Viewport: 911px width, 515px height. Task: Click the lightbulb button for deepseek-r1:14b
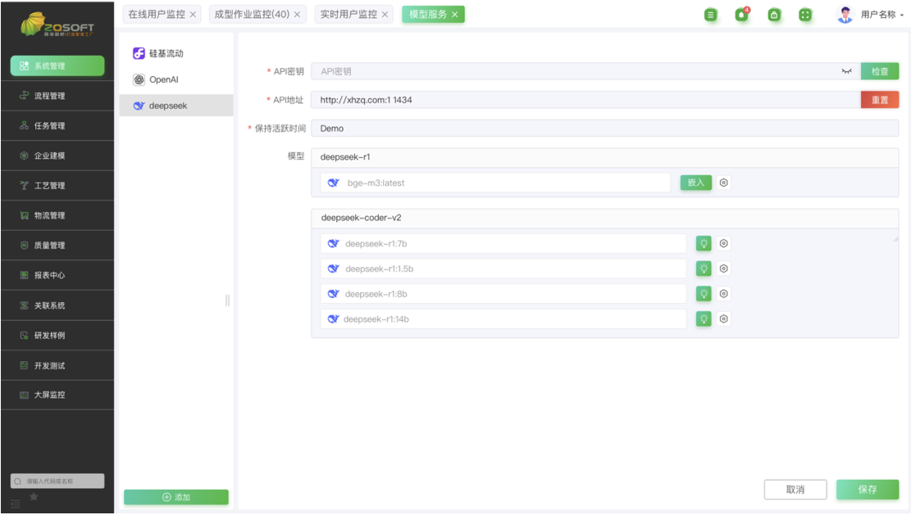[x=704, y=319]
